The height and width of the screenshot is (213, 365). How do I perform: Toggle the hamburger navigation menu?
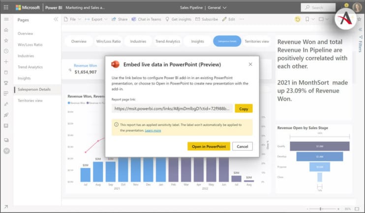coord(6,19)
